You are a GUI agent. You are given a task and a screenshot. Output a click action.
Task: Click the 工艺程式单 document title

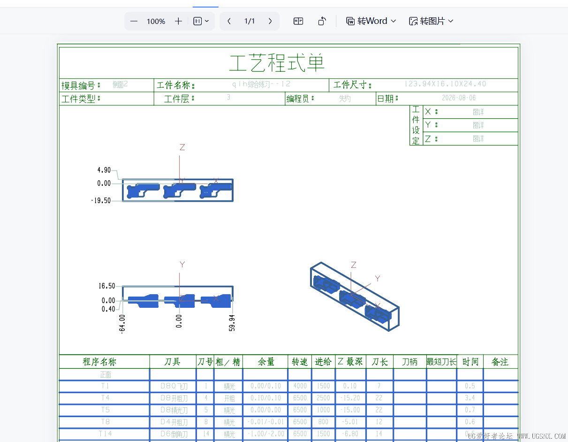277,62
